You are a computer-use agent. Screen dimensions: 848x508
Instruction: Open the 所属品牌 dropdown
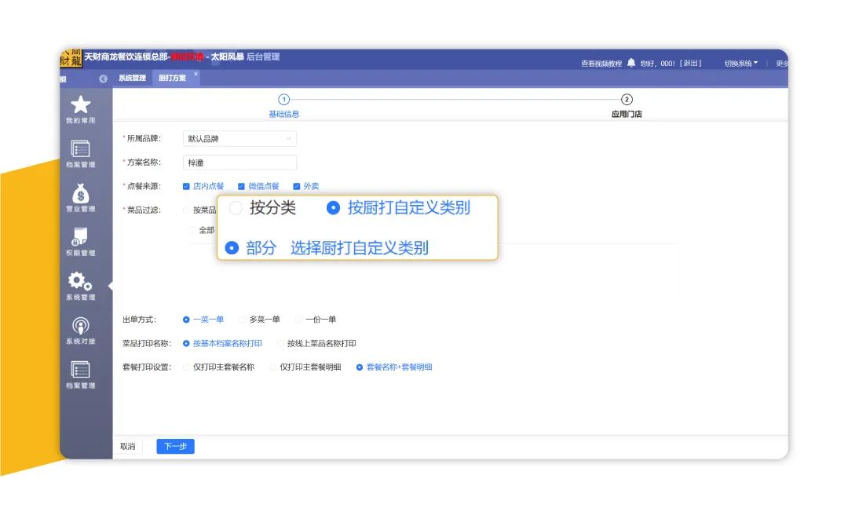click(x=239, y=139)
